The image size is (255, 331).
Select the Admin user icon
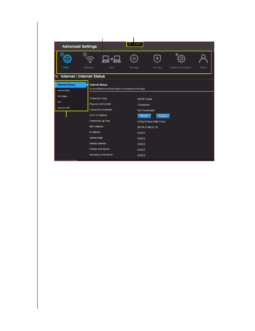(203, 58)
